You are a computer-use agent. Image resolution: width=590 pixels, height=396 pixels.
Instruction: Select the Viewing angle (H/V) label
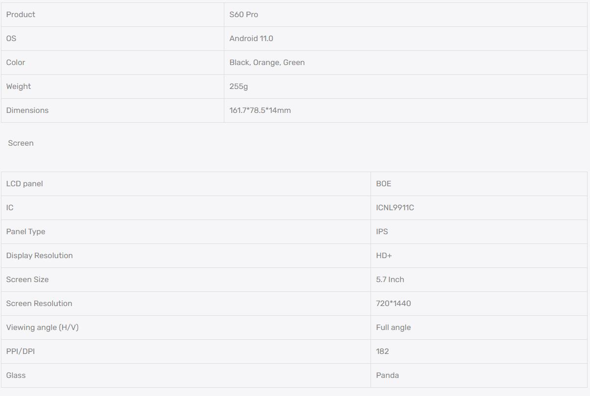(x=42, y=328)
